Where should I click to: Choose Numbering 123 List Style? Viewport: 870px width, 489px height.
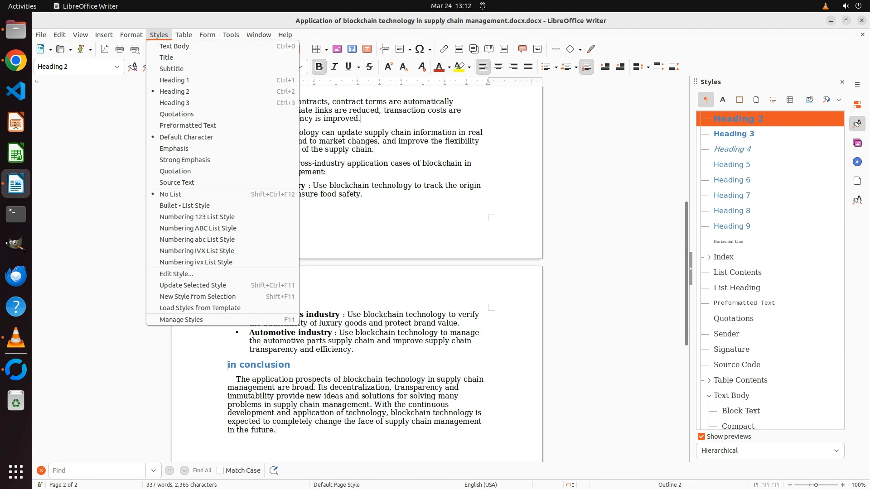pos(197,217)
